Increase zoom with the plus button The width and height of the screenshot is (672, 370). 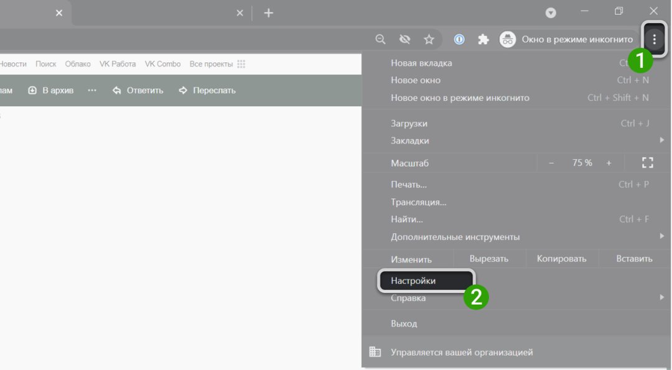(x=609, y=163)
